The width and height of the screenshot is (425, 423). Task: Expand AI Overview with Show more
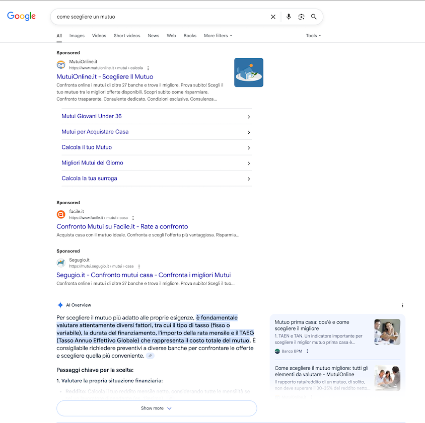[157, 408]
